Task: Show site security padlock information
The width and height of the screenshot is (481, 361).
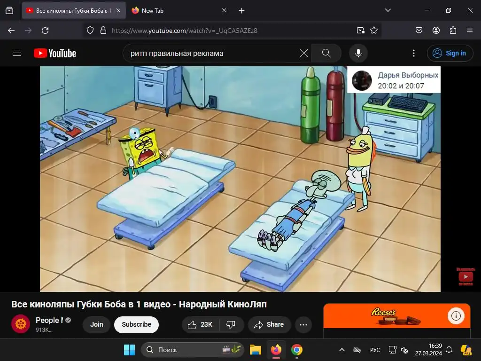Action: click(x=103, y=31)
